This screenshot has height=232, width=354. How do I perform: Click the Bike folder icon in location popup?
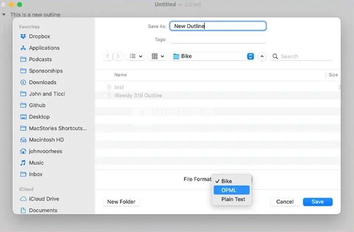click(x=176, y=56)
